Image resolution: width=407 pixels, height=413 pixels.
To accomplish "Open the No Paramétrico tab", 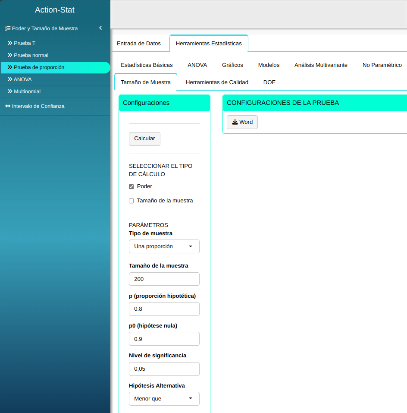I will 382,65.
